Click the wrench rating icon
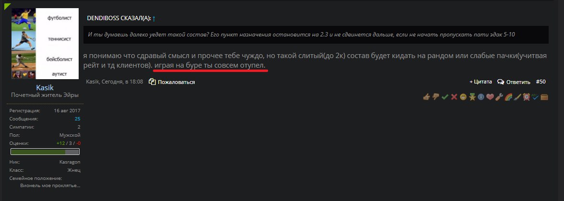The height and width of the screenshot is (201, 564). tap(499, 97)
